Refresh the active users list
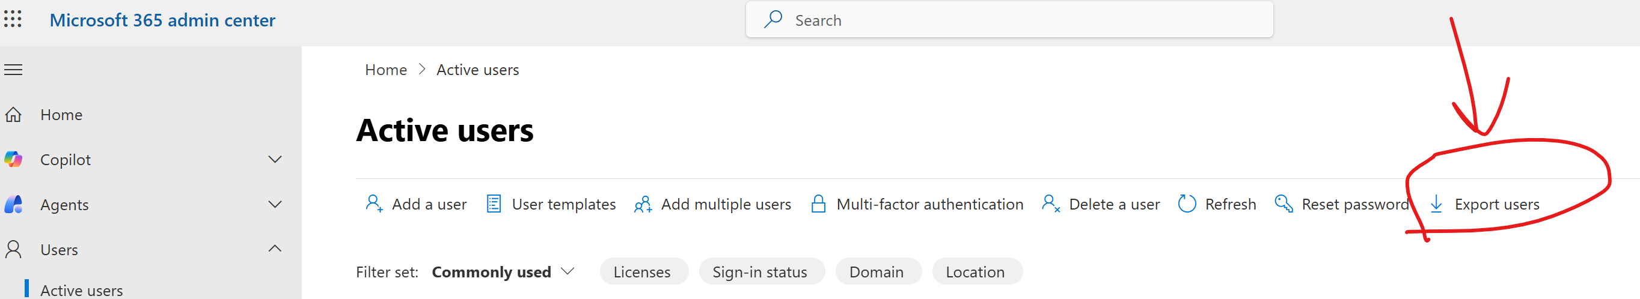The image size is (1640, 299). point(1217,204)
